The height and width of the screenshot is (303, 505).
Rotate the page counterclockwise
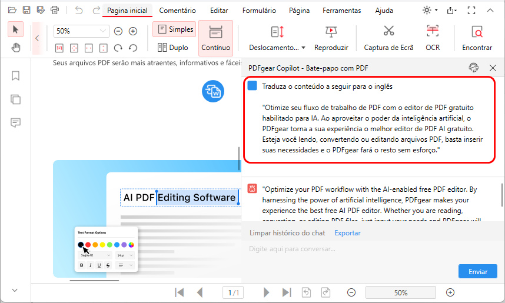pyautogui.click(x=132, y=48)
